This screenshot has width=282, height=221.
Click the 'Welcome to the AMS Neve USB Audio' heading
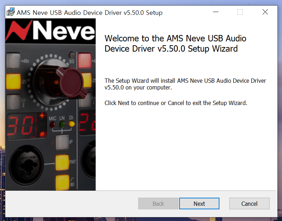(175, 43)
